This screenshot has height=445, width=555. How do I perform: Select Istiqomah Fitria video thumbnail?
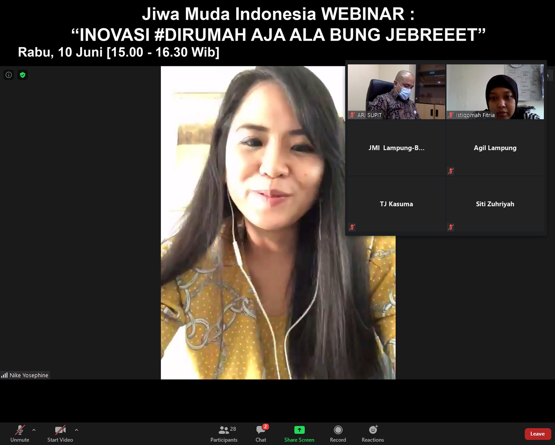pyautogui.click(x=495, y=92)
